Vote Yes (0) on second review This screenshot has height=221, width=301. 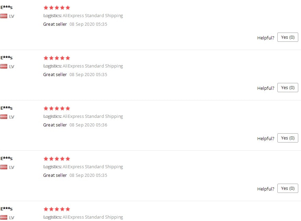click(x=288, y=88)
